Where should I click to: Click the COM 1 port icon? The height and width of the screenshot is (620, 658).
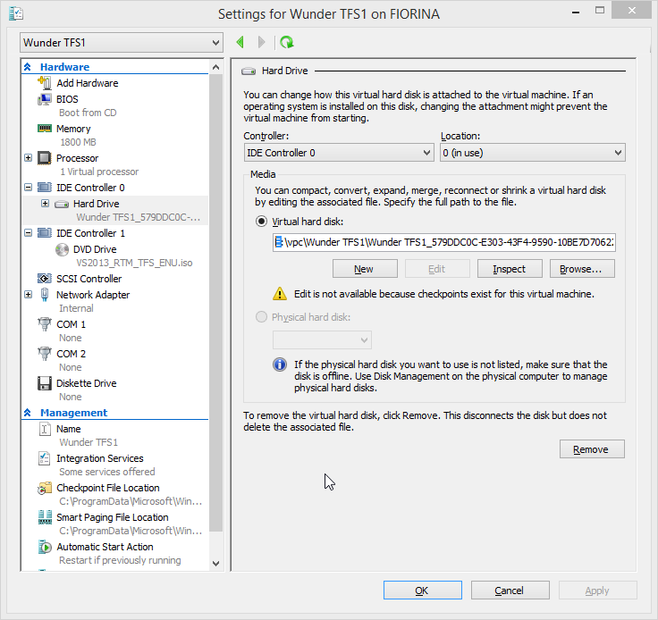click(x=45, y=324)
